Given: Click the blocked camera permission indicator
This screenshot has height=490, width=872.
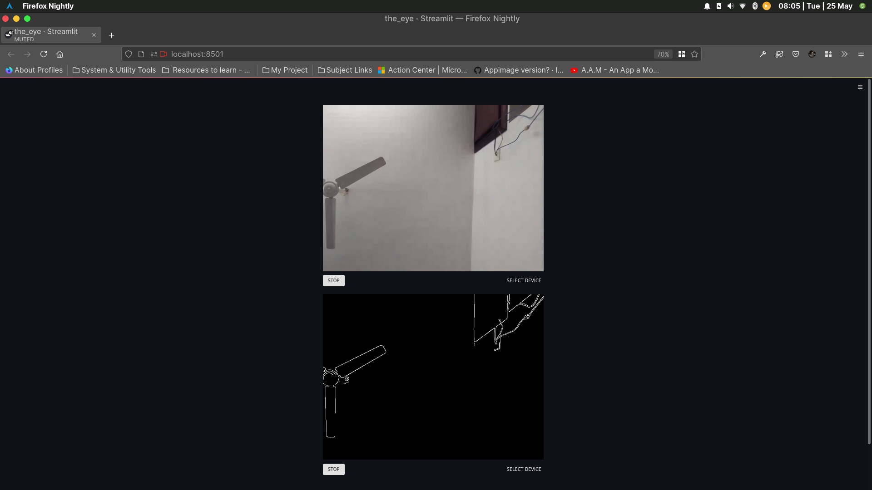Looking at the screenshot, I should pyautogui.click(x=164, y=54).
